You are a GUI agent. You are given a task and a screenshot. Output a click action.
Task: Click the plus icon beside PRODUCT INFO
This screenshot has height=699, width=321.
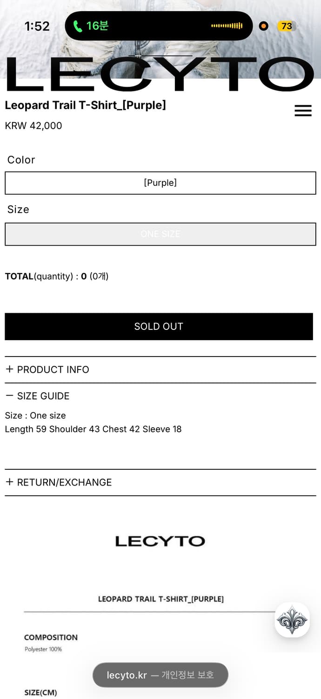point(9,369)
